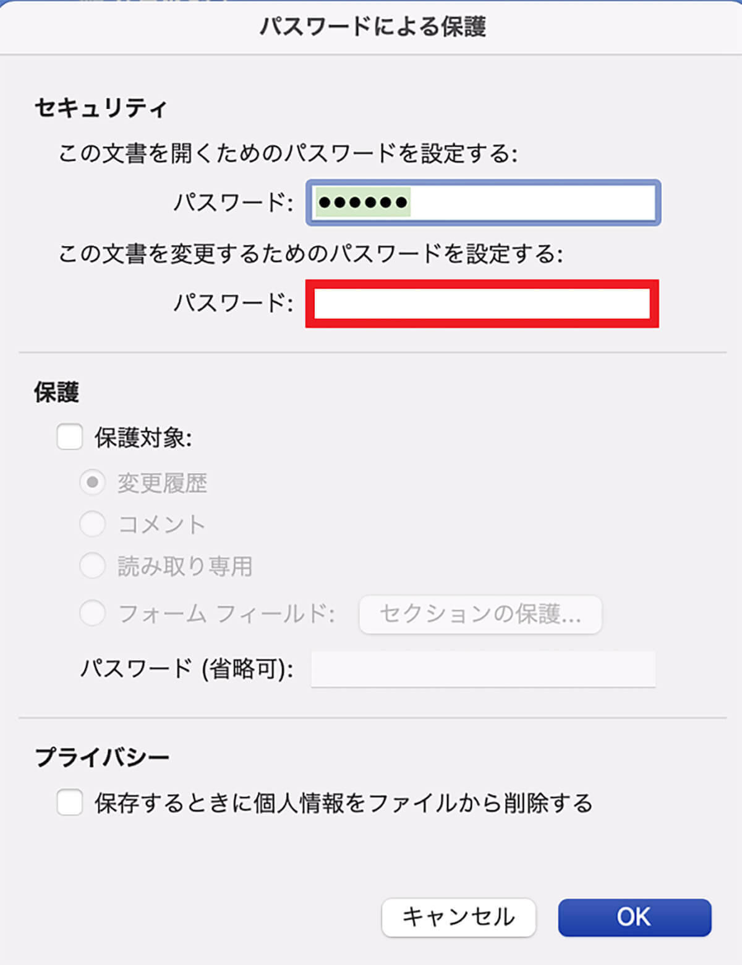Select the フォーム フィールド radio button
Viewport: 742px width, 965px height.
click(92, 614)
